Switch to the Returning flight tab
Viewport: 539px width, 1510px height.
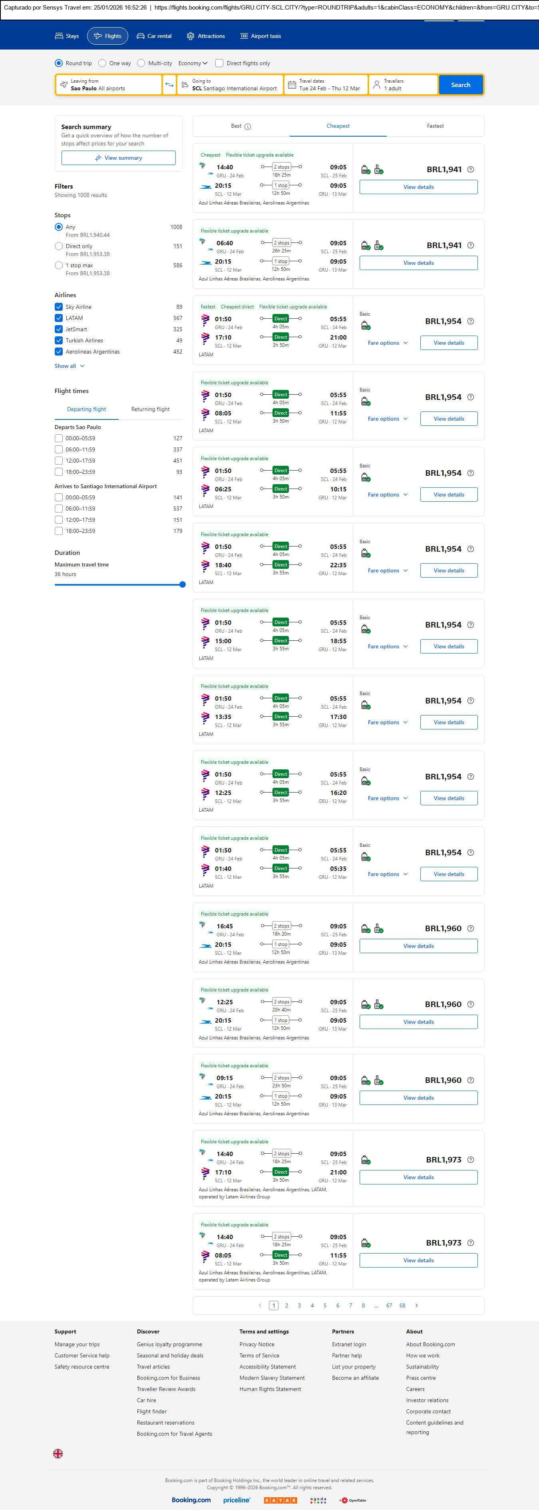150,409
